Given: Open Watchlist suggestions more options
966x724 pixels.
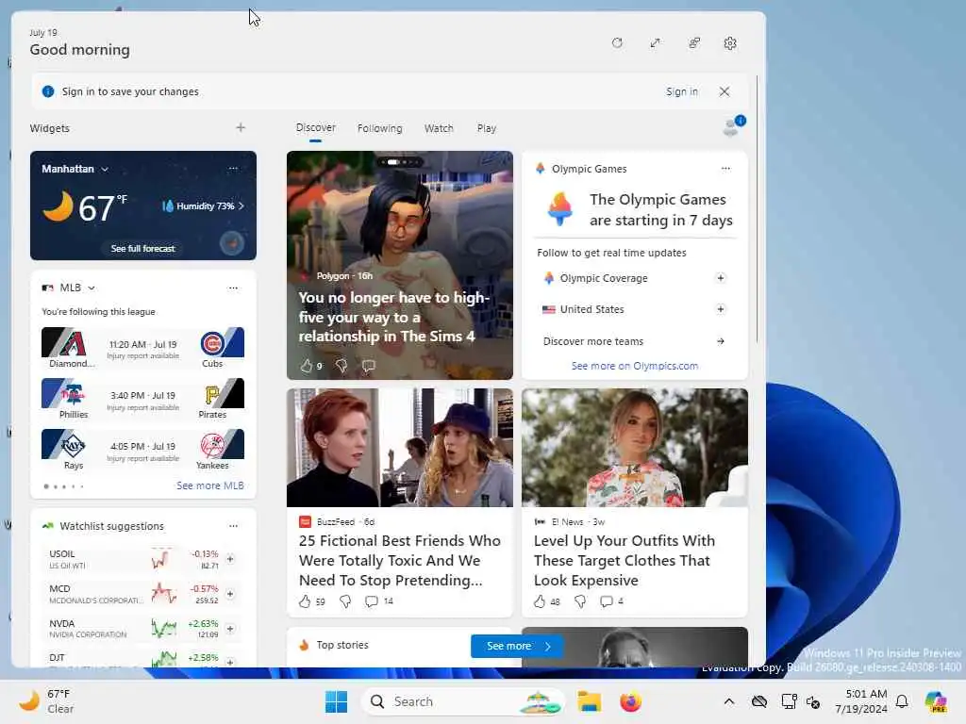Looking at the screenshot, I should 233,526.
